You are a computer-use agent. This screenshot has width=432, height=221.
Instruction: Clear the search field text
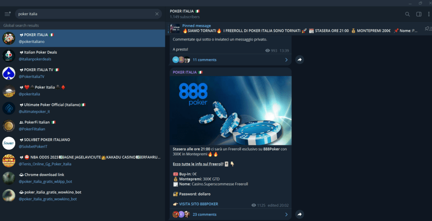click(x=157, y=14)
